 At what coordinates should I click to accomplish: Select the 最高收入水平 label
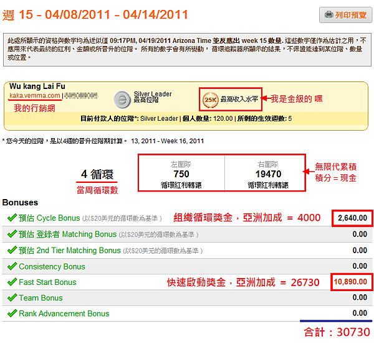tap(239, 99)
